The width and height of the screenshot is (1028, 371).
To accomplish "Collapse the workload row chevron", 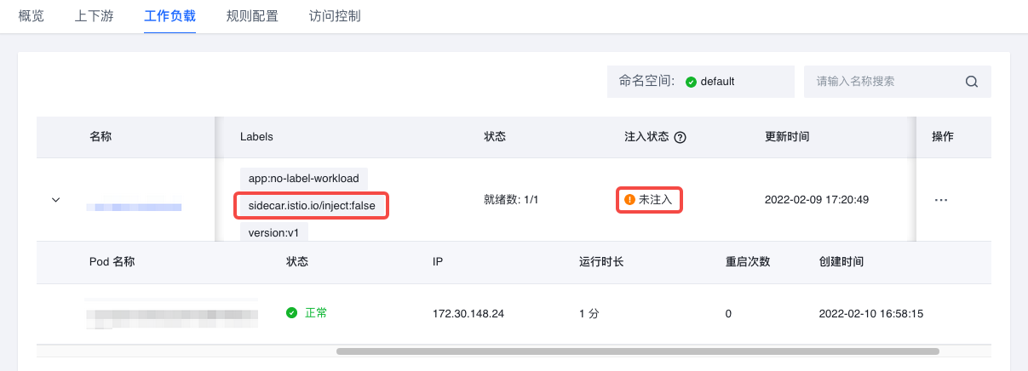I will coord(56,200).
